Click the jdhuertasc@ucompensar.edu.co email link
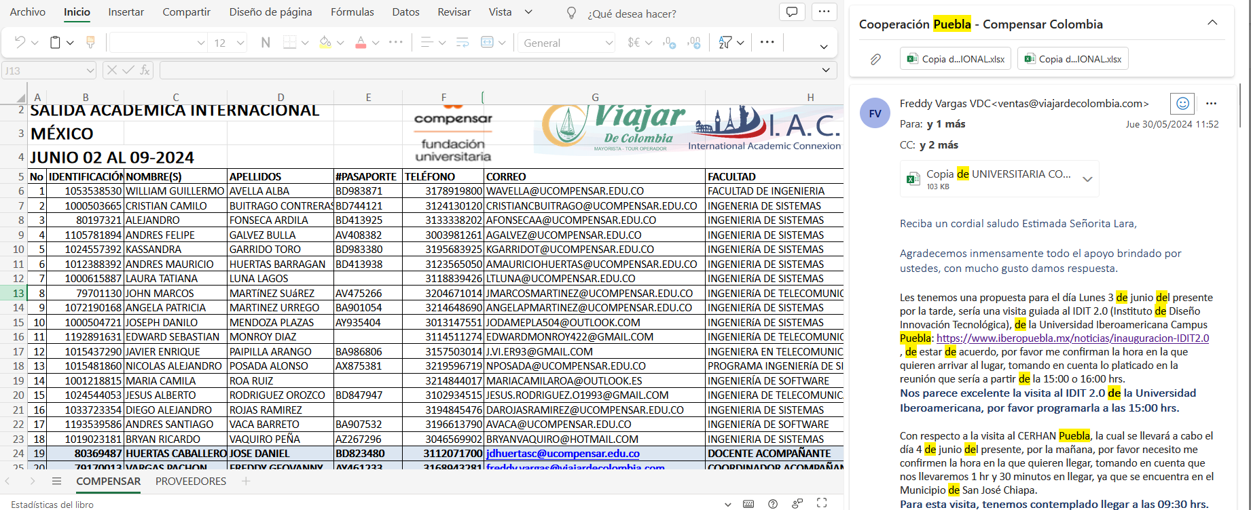1251x510 pixels. (562, 454)
